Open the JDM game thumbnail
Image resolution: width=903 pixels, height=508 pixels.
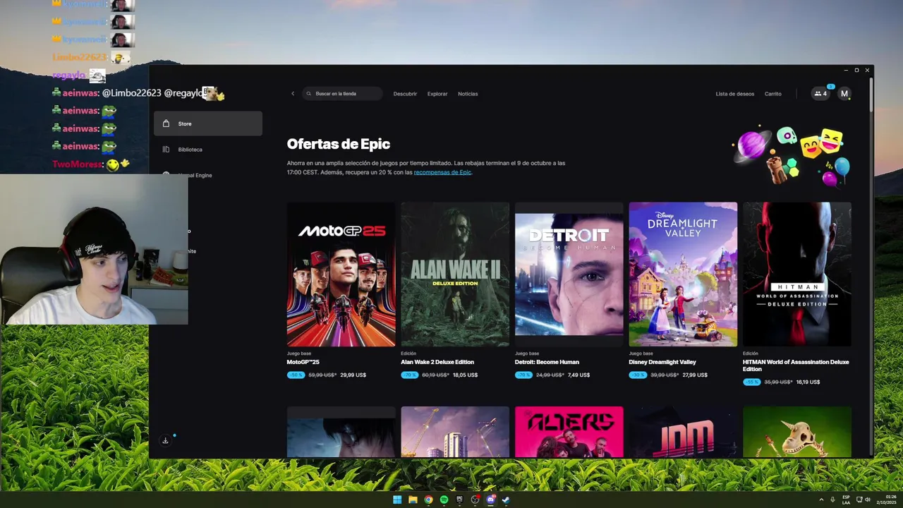[x=683, y=432]
